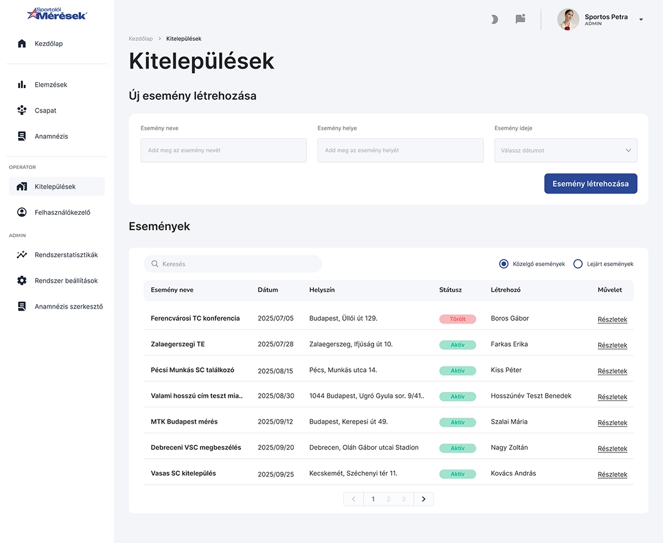Click the Anamnézis szerkesztő icon
The image size is (663, 543).
[22, 307]
